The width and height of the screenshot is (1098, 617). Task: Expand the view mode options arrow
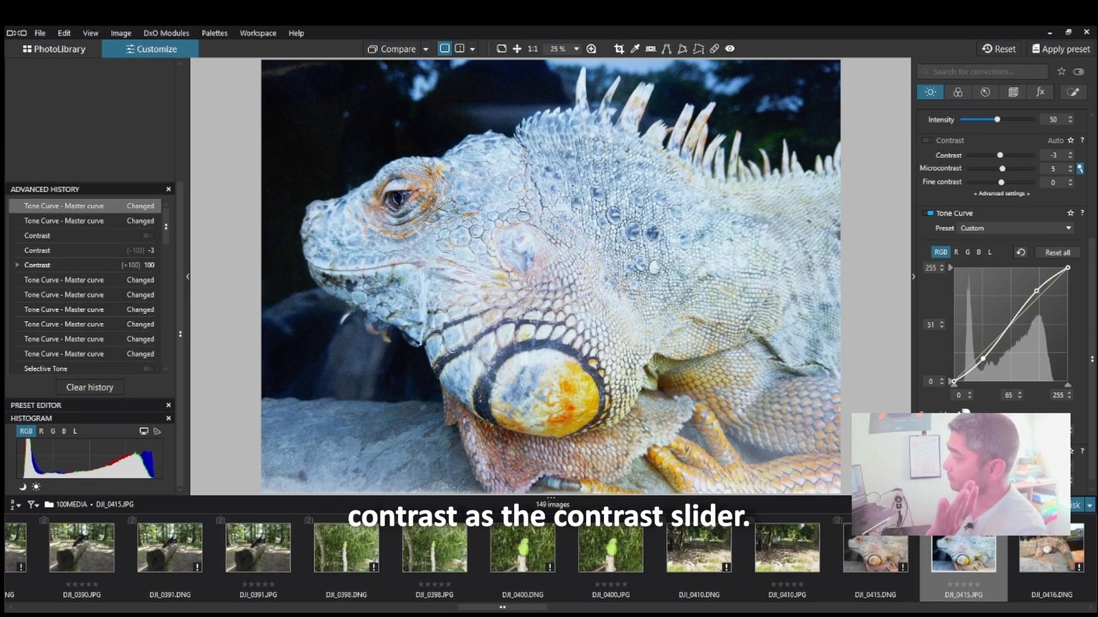pyautogui.click(x=472, y=49)
